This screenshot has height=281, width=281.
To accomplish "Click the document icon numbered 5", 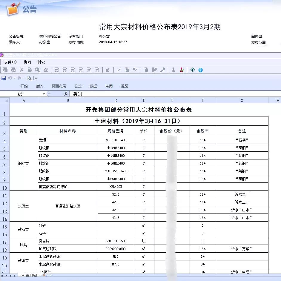I will [x=97, y=70].
